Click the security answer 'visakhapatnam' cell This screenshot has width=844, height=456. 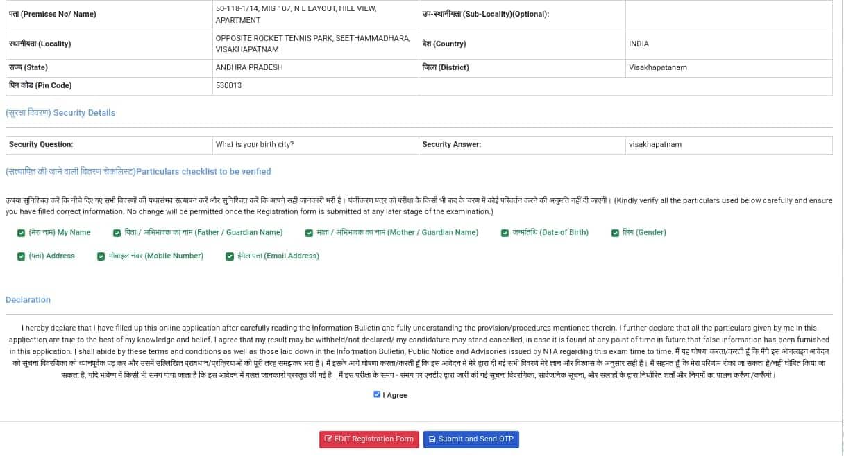click(655, 145)
